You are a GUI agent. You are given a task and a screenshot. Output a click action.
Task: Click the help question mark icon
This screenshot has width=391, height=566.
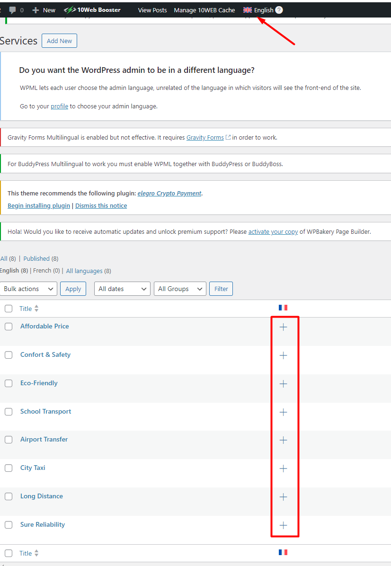pos(279,10)
